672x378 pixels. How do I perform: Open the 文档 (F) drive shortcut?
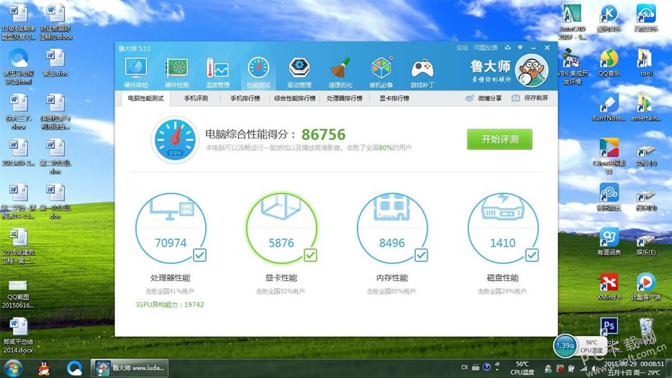pyautogui.click(x=646, y=156)
